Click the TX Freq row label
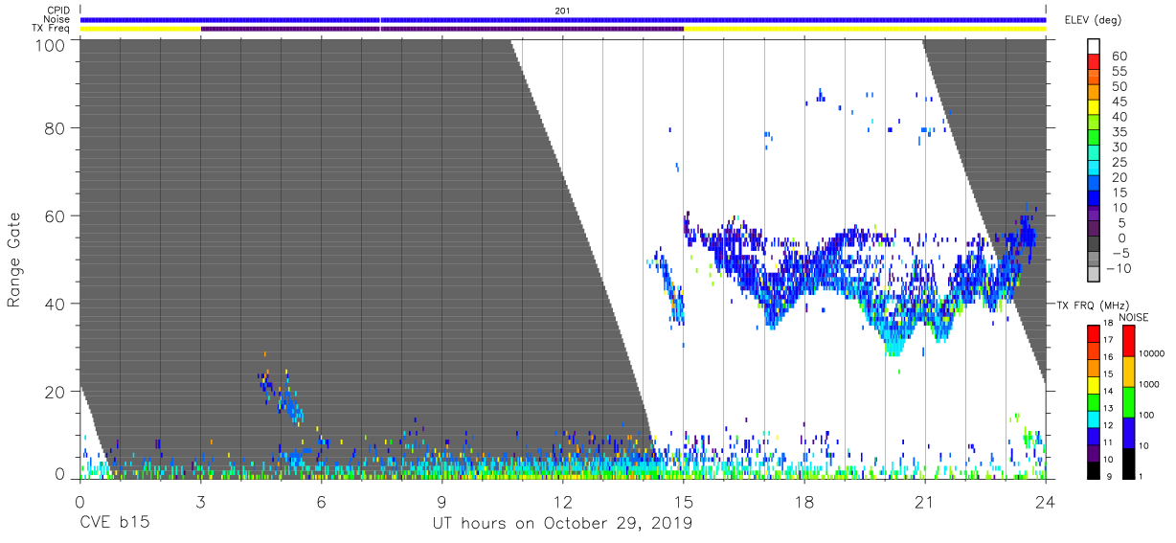The image size is (1176, 543). coord(52,28)
